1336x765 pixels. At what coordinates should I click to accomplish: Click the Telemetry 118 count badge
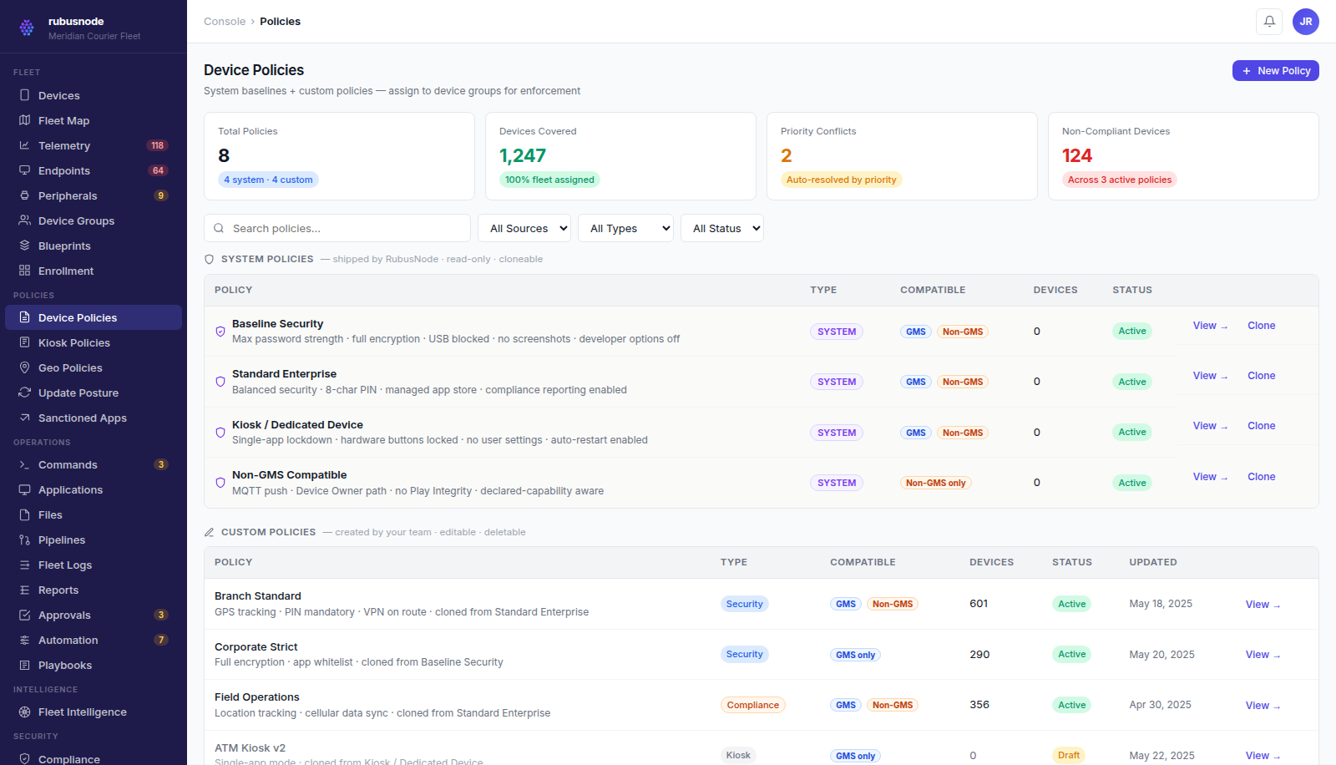point(157,145)
